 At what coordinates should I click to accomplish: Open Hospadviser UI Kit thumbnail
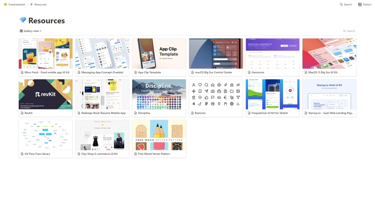coord(272,94)
